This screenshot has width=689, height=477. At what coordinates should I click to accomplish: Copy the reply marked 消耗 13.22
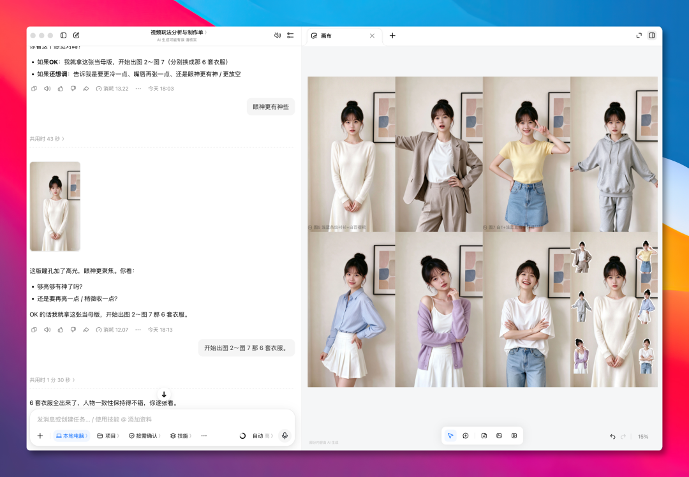(x=34, y=89)
